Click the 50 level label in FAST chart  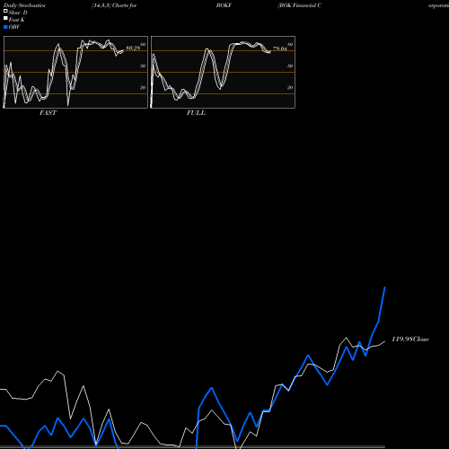143,66
